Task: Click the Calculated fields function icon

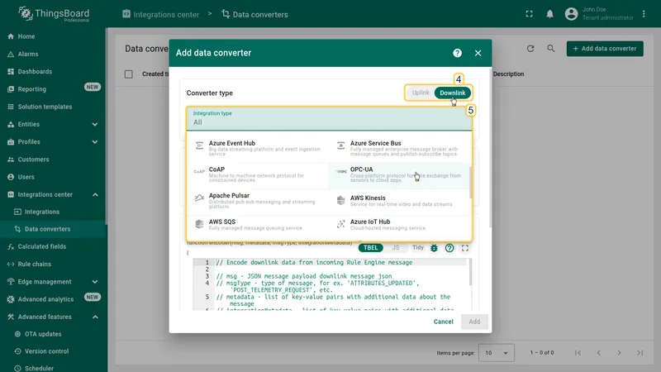Action: coord(11,246)
